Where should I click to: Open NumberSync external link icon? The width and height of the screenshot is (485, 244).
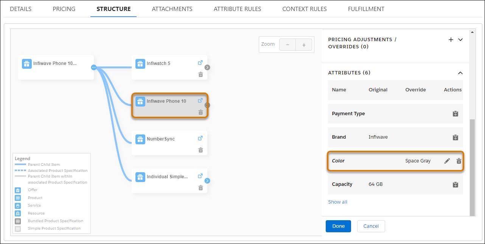(201, 138)
